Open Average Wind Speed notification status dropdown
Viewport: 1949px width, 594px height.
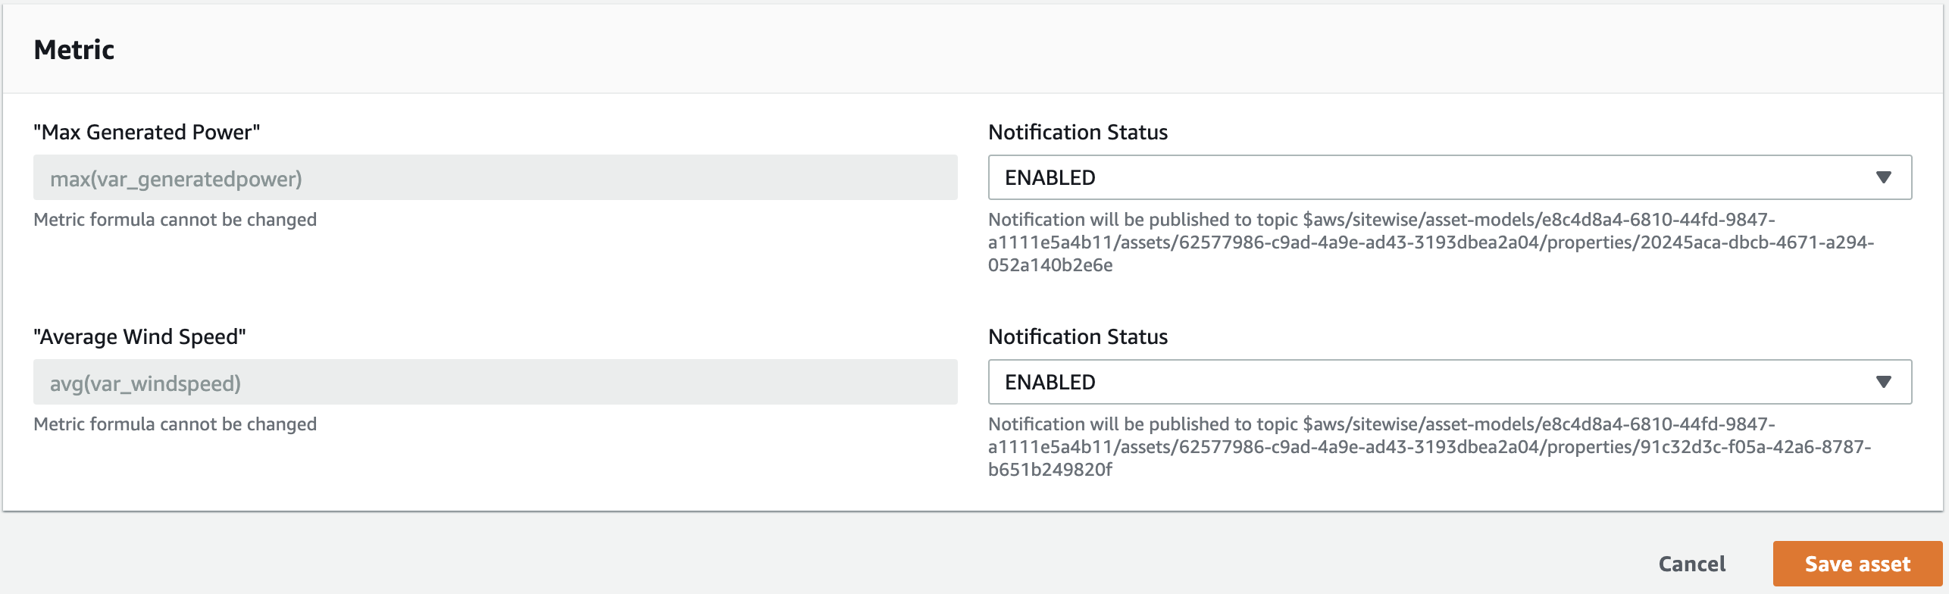1449,382
